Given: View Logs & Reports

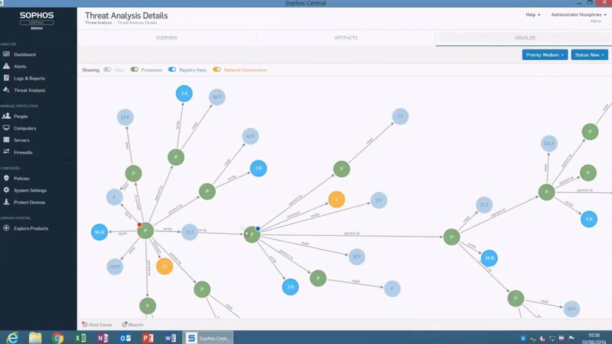Looking at the screenshot, I should [x=30, y=78].
